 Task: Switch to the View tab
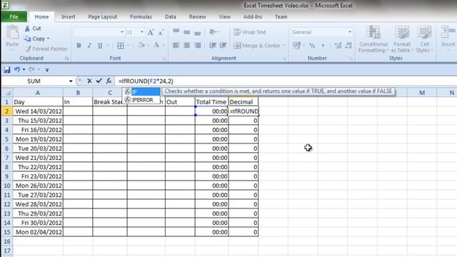click(x=224, y=16)
